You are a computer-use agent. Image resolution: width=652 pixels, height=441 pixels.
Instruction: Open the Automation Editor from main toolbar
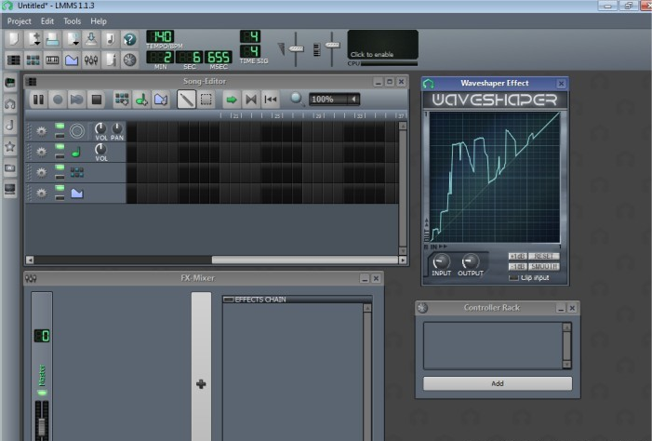[x=72, y=60]
